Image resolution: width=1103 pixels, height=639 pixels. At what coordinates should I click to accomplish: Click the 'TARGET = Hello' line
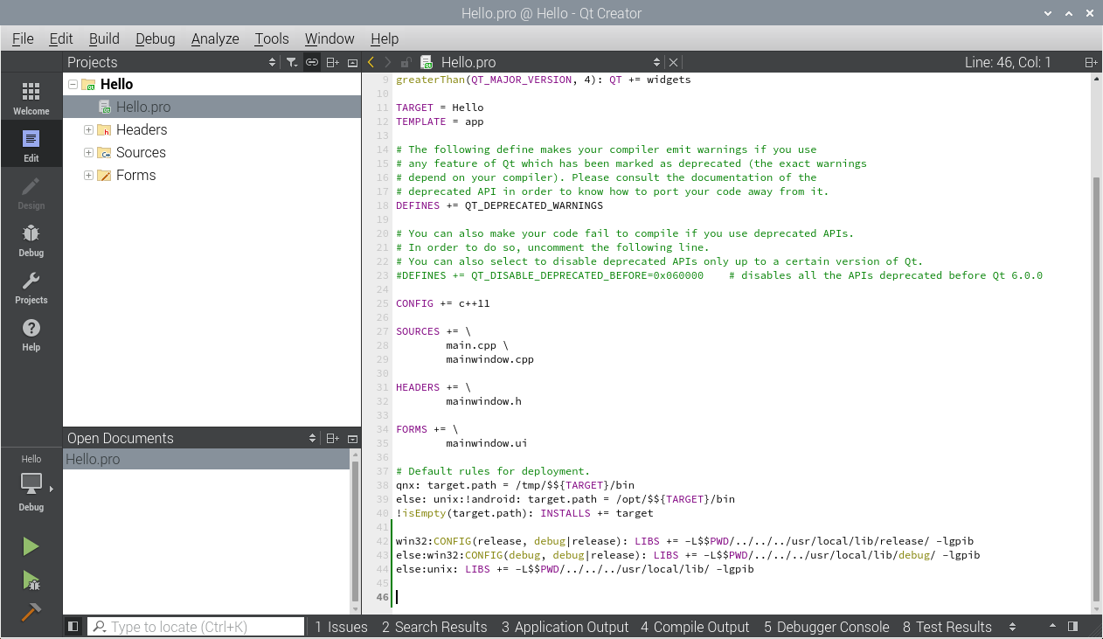pos(440,108)
